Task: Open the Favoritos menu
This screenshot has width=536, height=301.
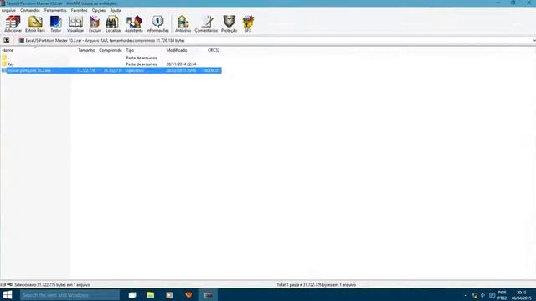Action: tap(79, 10)
